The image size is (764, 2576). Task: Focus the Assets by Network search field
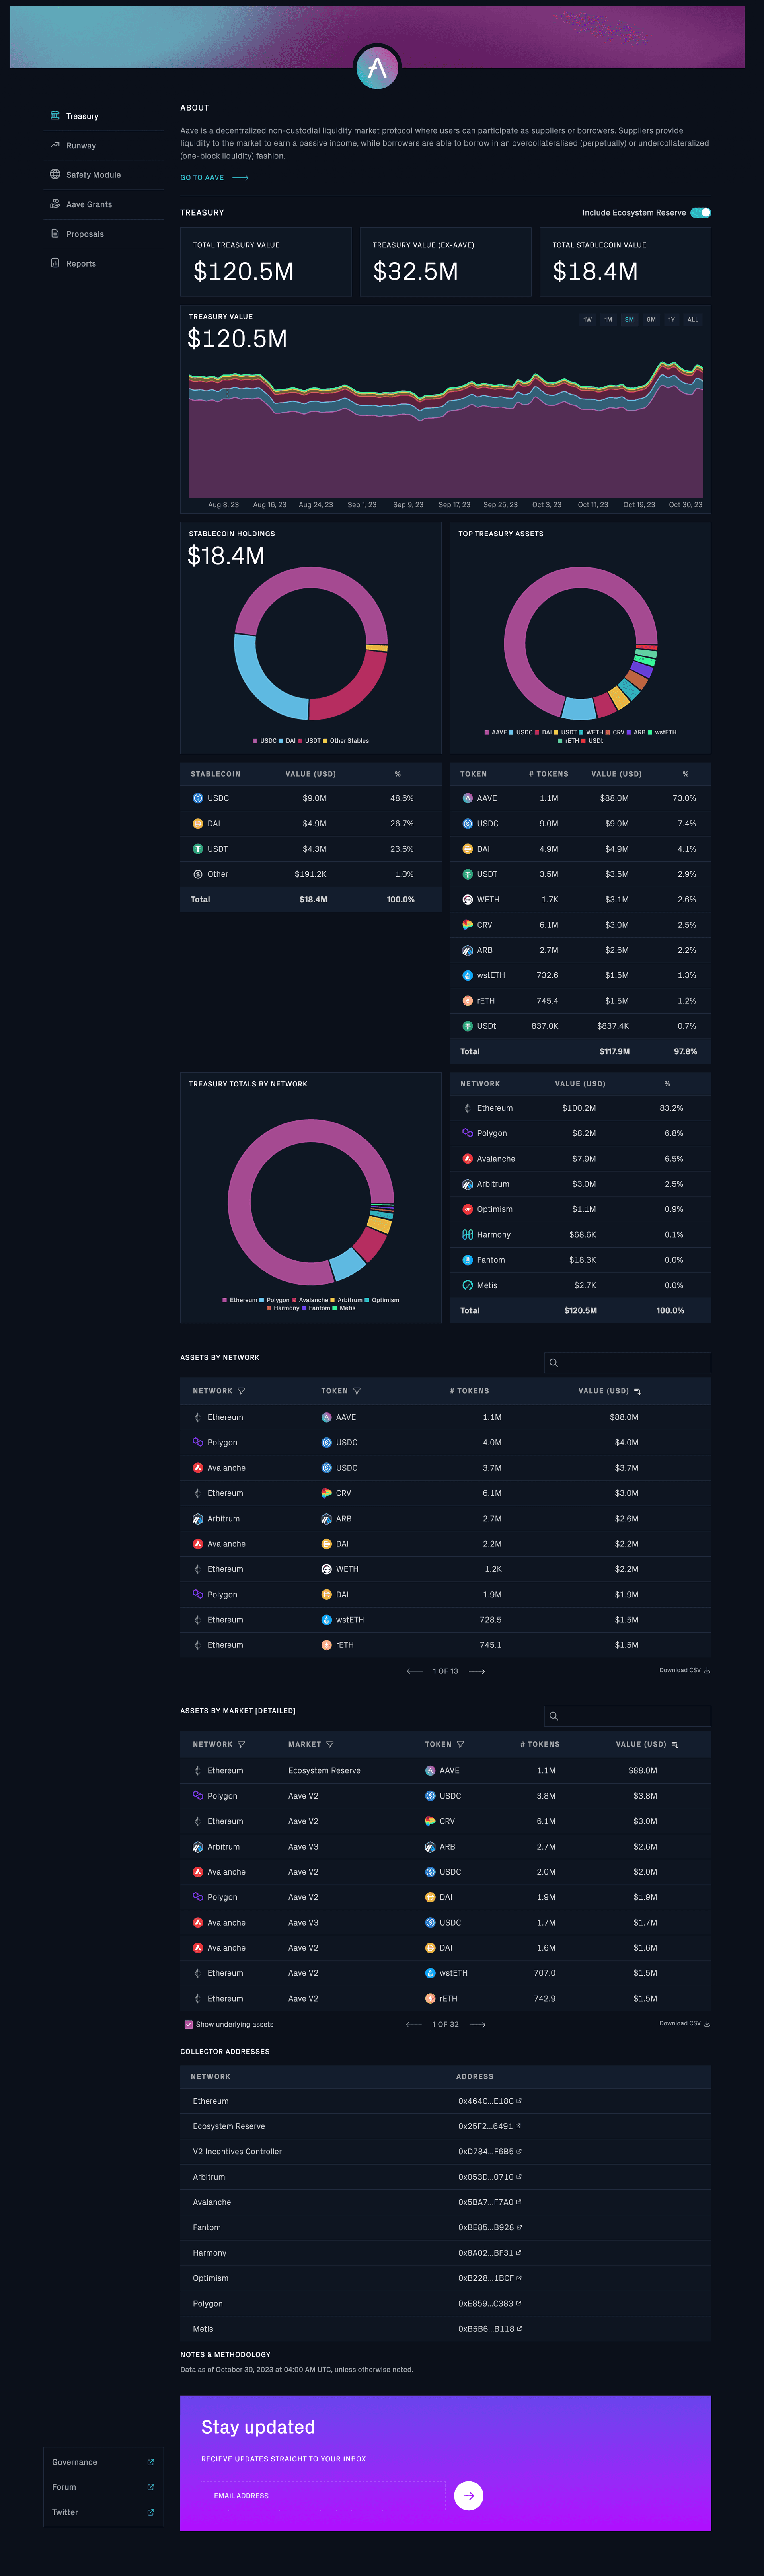click(x=627, y=1363)
